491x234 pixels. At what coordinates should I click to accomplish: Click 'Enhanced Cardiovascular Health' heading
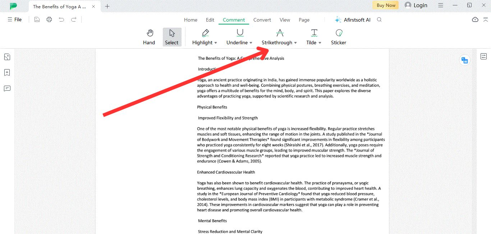[x=226, y=172]
